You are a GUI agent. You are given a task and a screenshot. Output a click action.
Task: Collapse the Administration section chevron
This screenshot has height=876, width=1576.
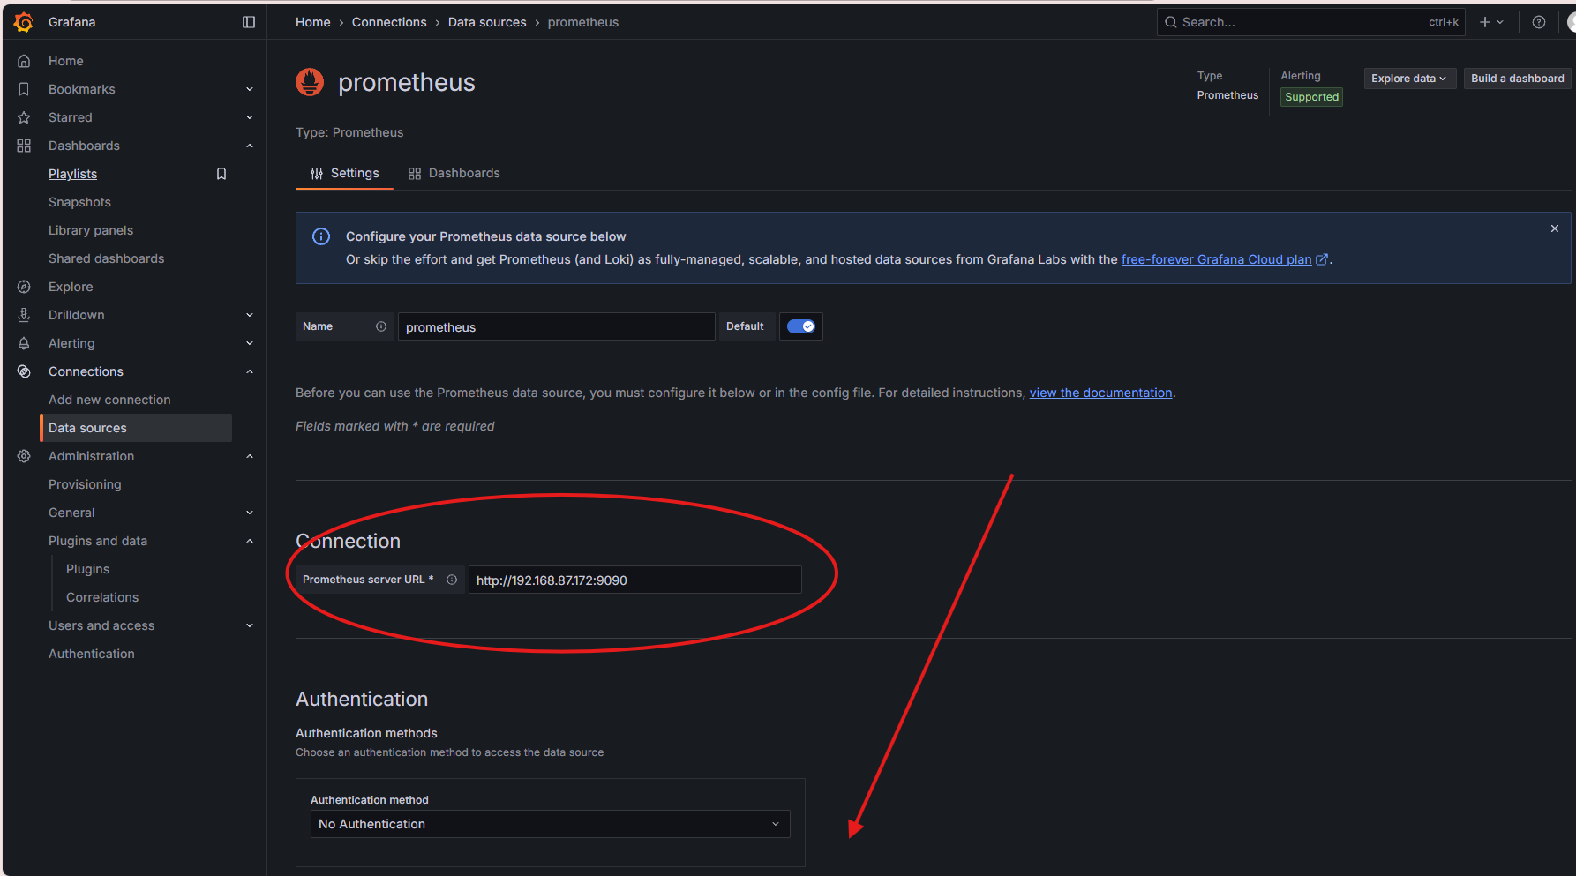pyautogui.click(x=250, y=456)
